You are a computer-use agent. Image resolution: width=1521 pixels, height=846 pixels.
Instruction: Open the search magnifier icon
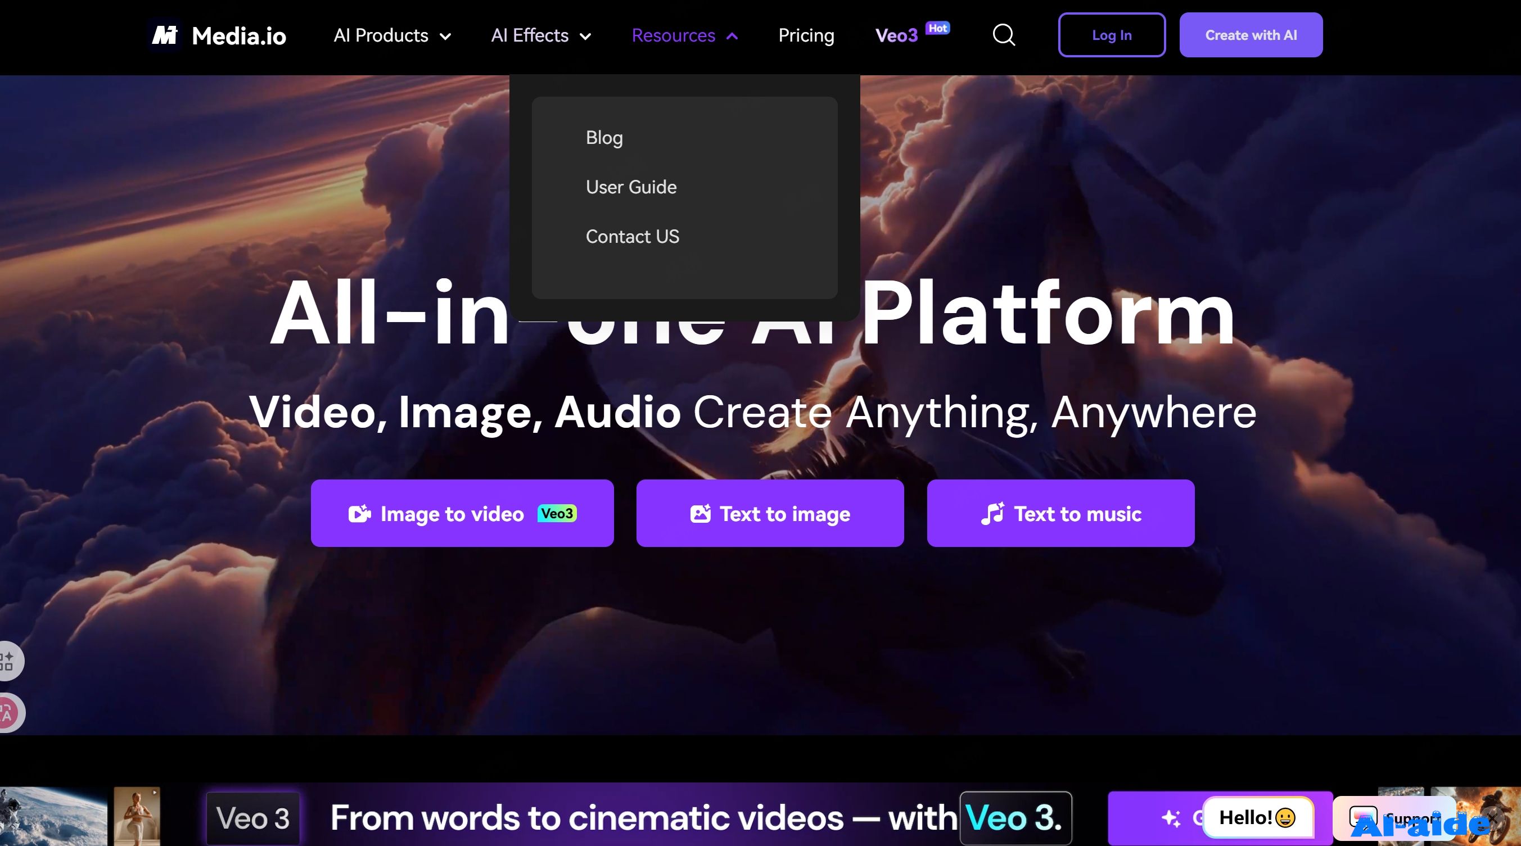point(1003,35)
